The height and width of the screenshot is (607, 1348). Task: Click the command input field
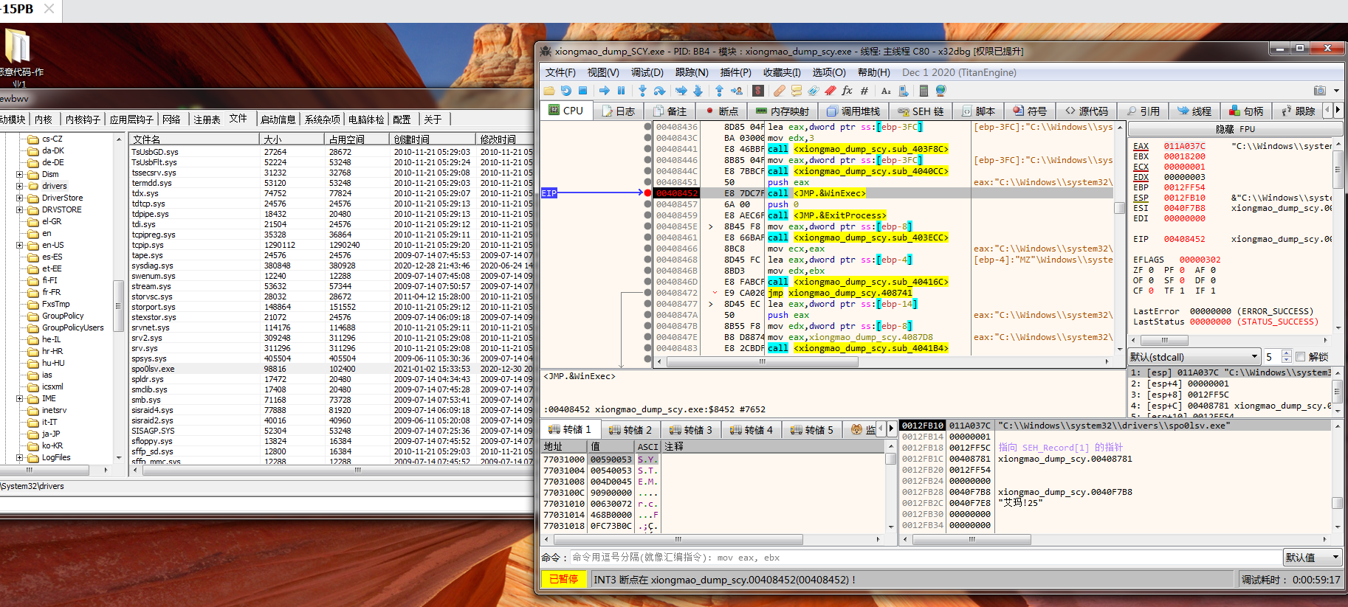925,558
